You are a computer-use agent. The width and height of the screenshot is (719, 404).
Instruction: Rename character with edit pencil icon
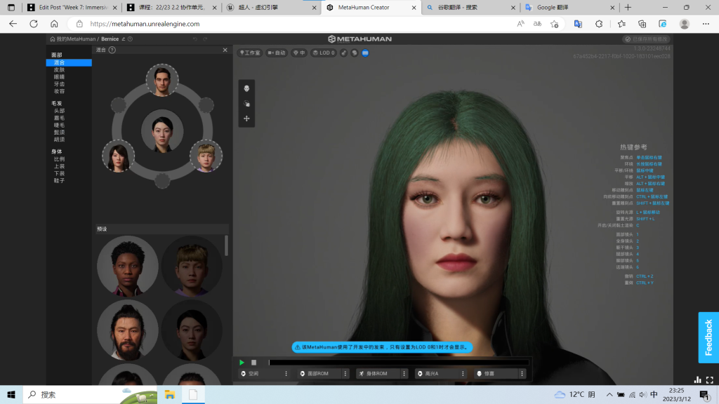click(x=124, y=39)
